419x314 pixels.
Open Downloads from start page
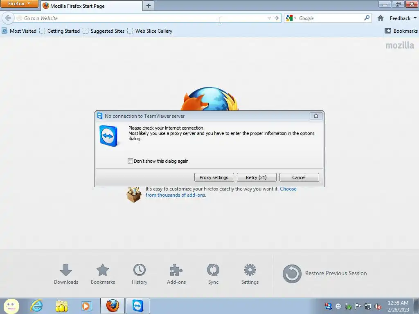[x=66, y=274]
